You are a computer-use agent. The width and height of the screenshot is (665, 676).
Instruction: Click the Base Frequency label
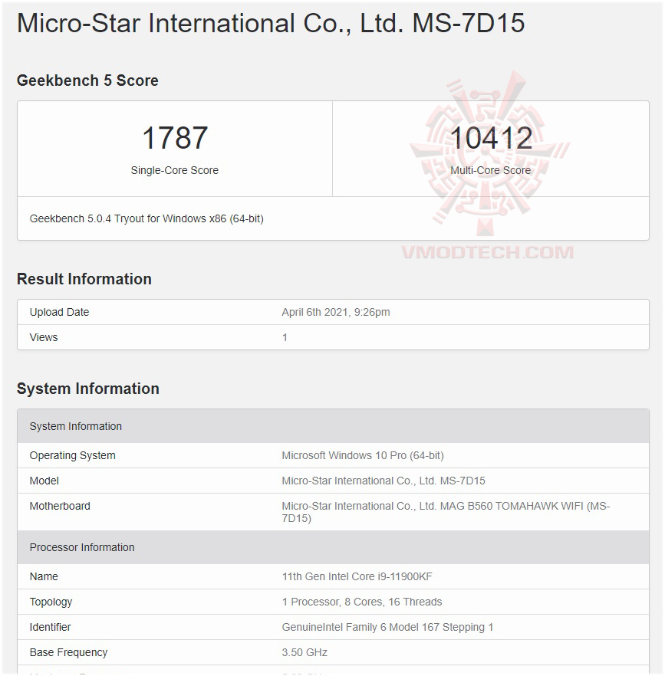click(68, 652)
